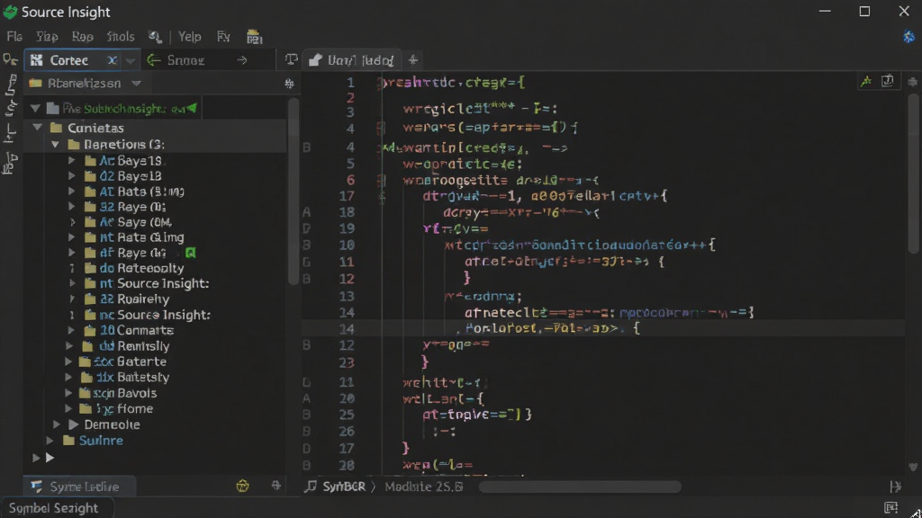Click status bar layout icon at right
The width and height of the screenshot is (922, 518).
click(x=890, y=507)
